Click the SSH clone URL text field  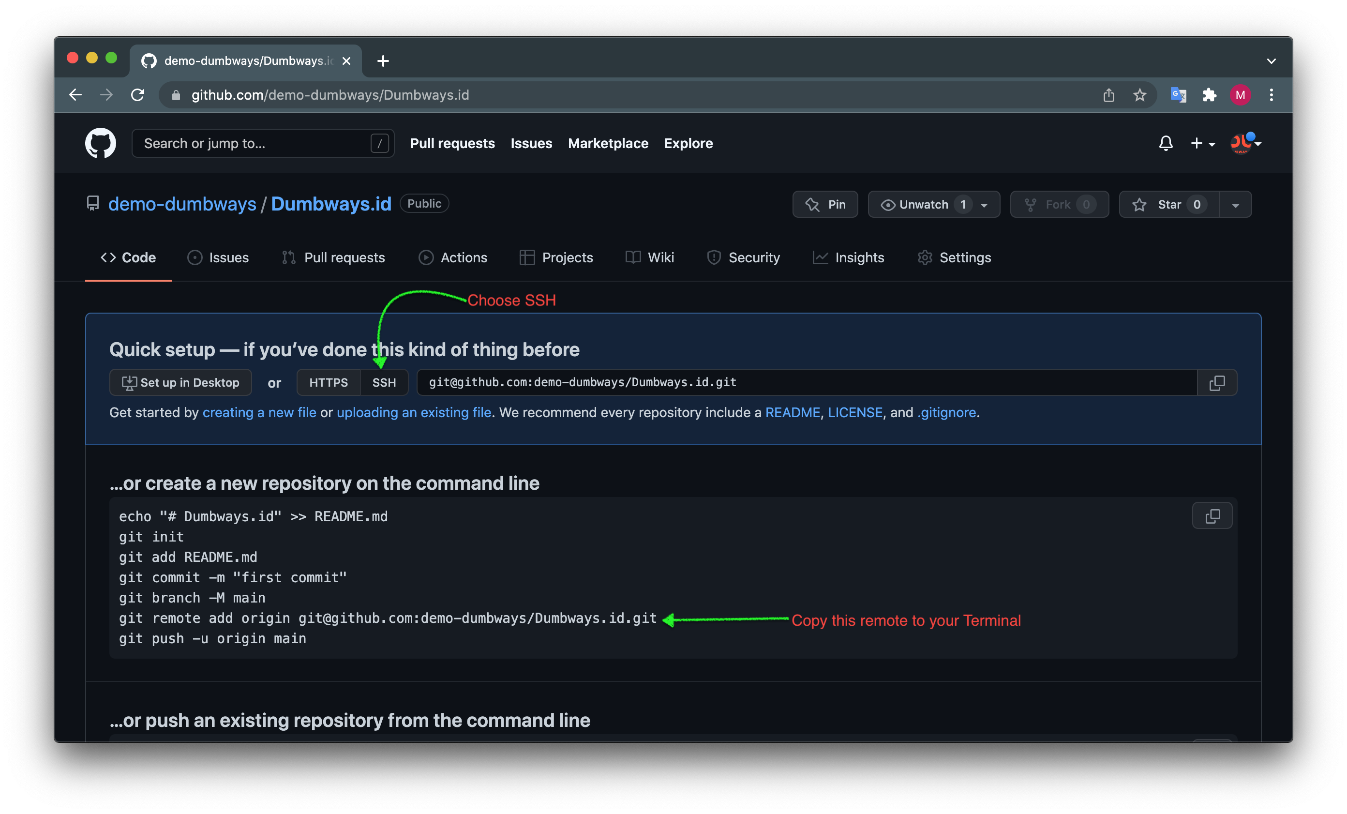[807, 383]
